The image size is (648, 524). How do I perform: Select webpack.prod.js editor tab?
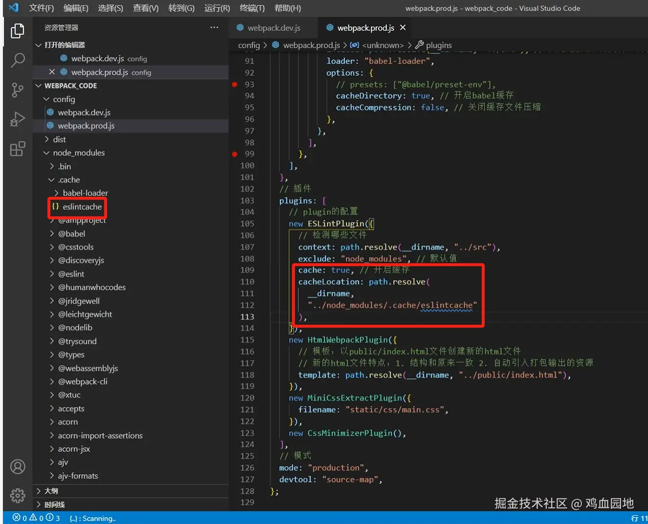(x=365, y=28)
